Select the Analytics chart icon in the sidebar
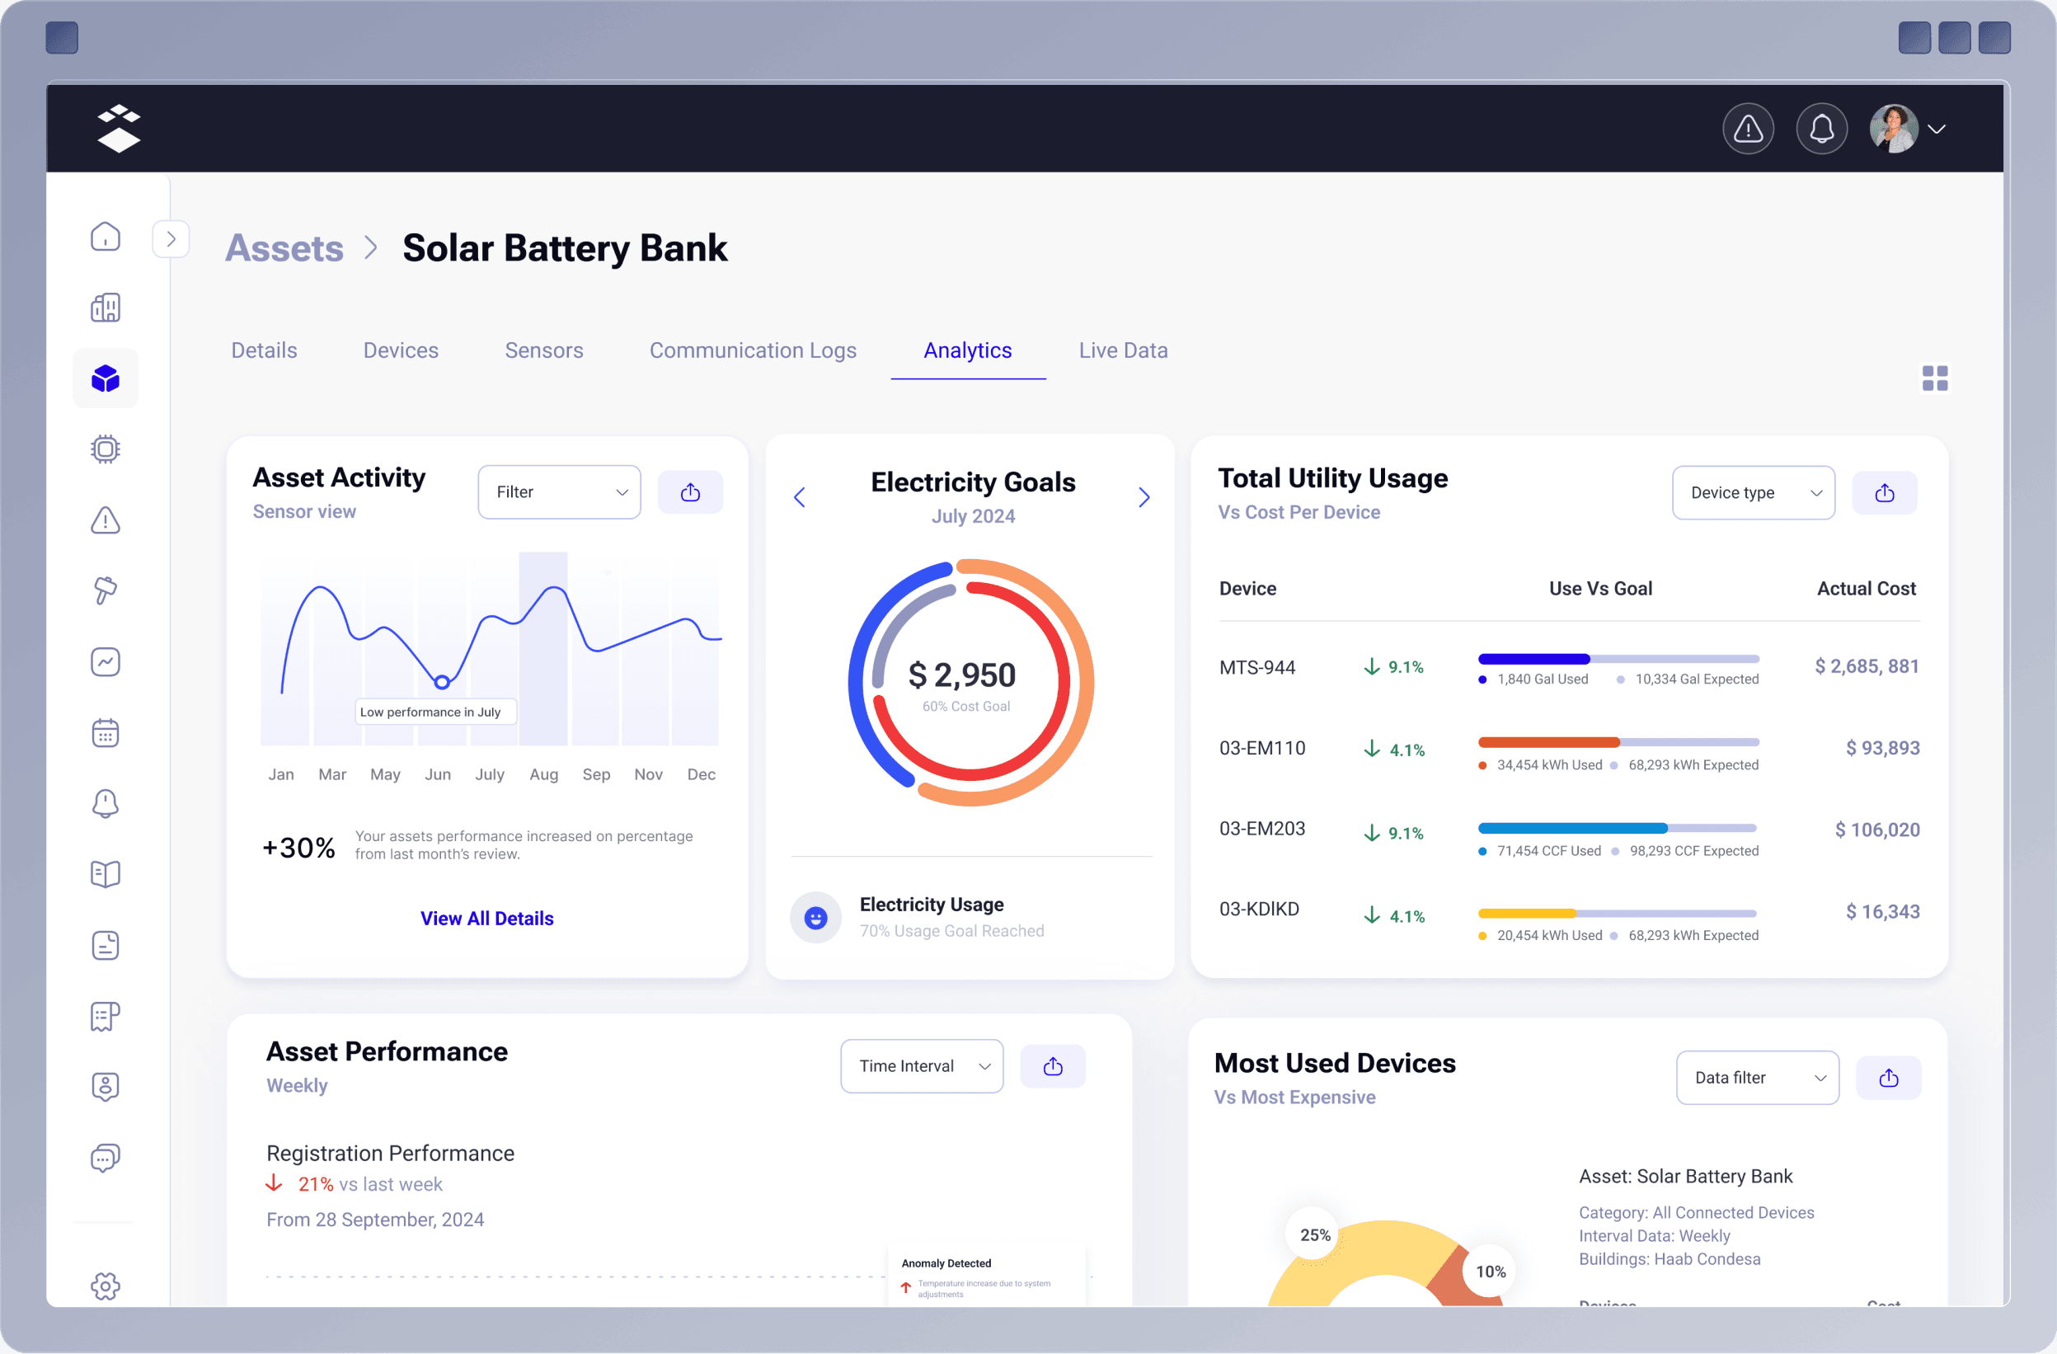The height and width of the screenshot is (1354, 2057). click(x=105, y=661)
